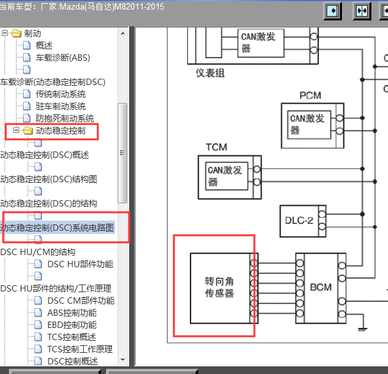This screenshot has width=388, height=374.
Task: Click the tree scrollbar down arrow
Action: 123,360
